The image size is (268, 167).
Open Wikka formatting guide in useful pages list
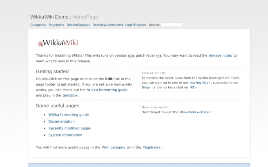point(69,115)
